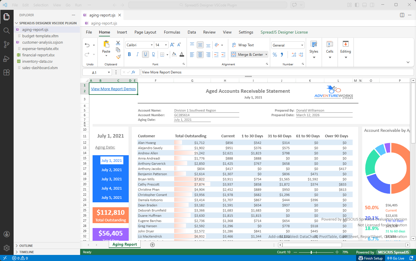Image resolution: width=416 pixels, height=261 pixels.
Task: Open the font size 14 dropdown
Action: pos(166,45)
